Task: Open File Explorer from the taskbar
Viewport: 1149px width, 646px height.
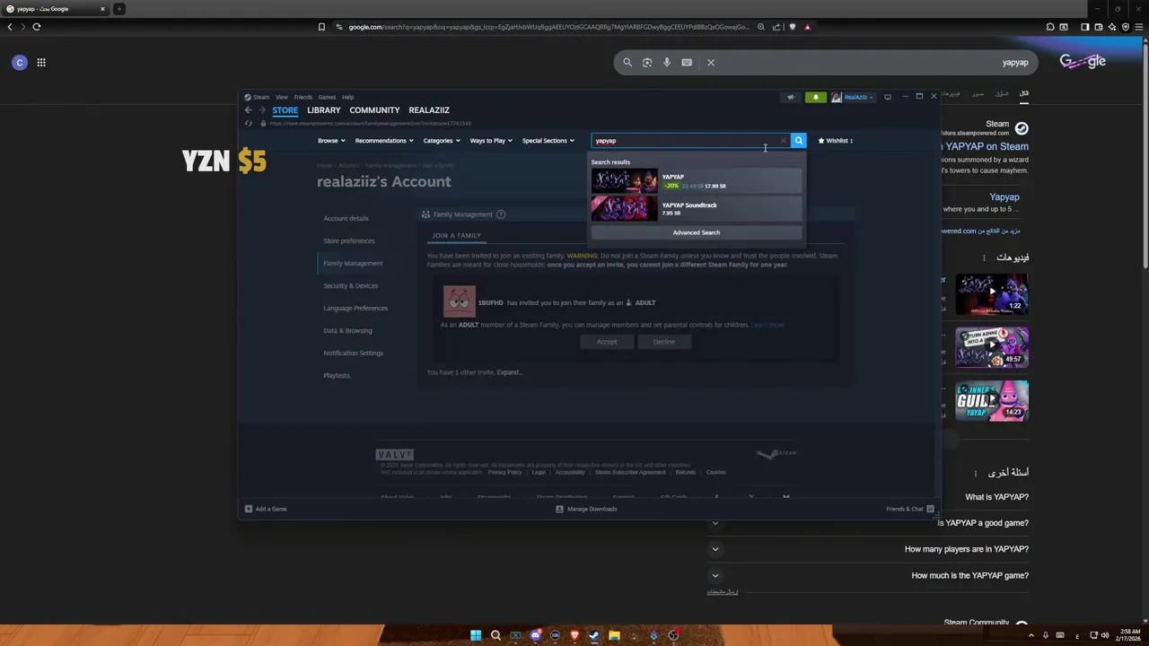Action: 614,635
